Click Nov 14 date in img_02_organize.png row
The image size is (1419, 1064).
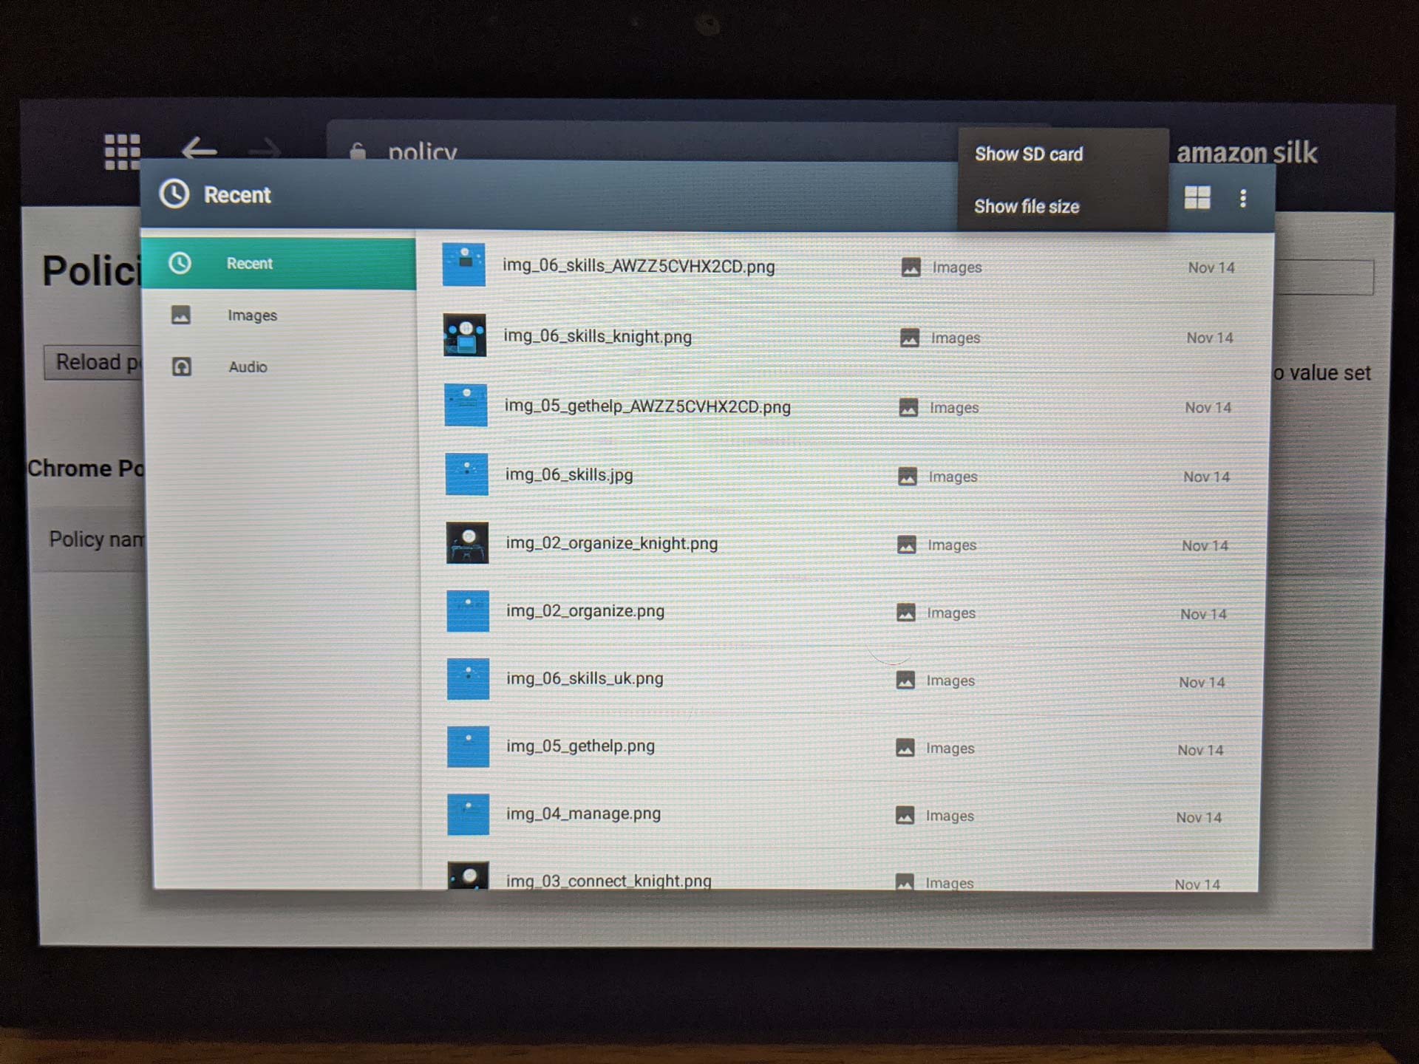click(1203, 614)
